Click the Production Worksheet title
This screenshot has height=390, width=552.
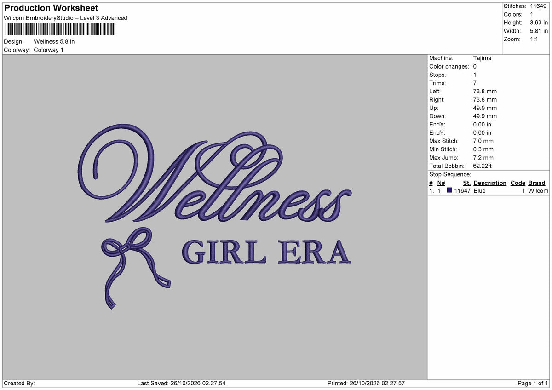[51, 8]
